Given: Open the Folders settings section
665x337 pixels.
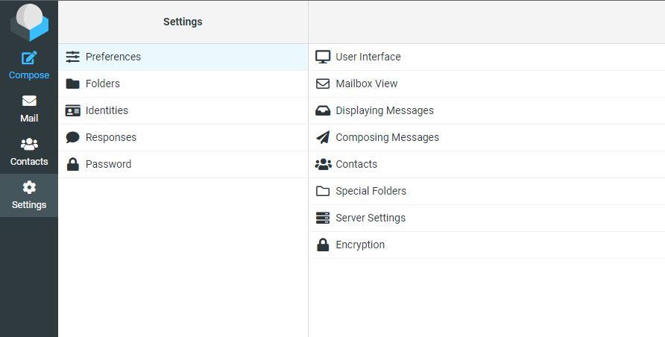Looking at the screenshot, I should [x=183, y=84].
